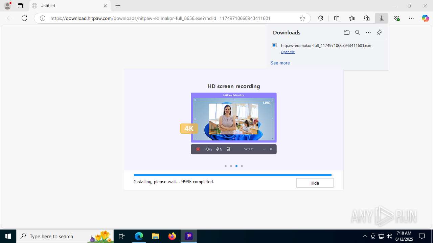The height and width of the screenshot is (243, 433).
Task: Show hidden system tray icons
Action: click(365, 236)
